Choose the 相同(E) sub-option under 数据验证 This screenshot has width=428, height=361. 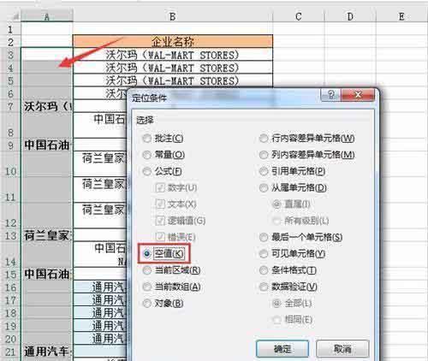point(276,320)
